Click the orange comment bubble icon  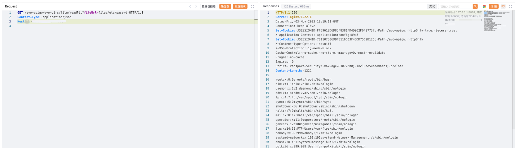click(x=503, y=6)
